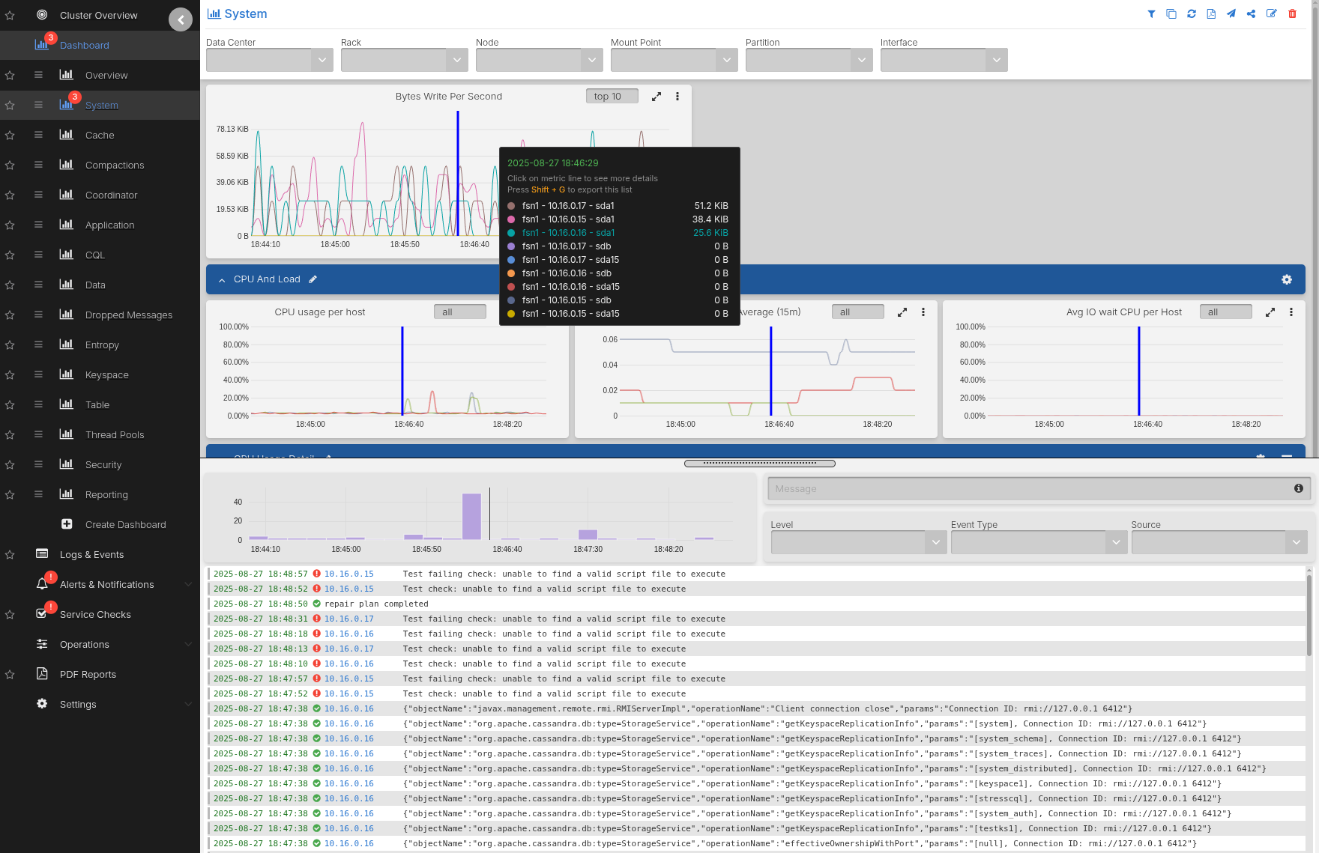Open CPU And Load section settings gear
Screen dimensions: 1319x853
pyautogui.click(x=1286, y=279)
